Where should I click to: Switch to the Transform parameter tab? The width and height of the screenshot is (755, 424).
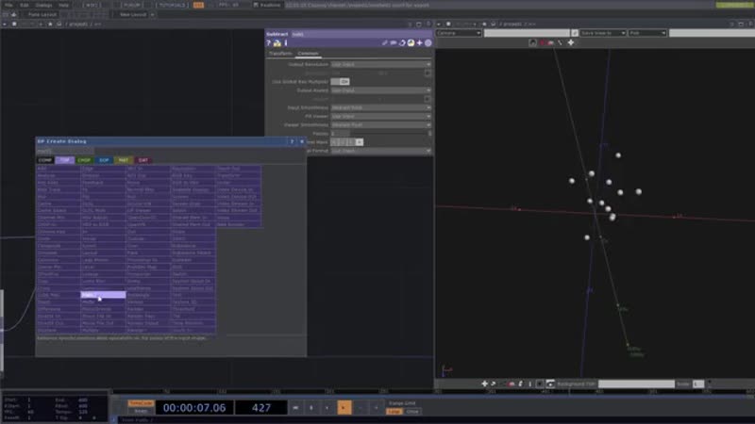click(x=281, y=54)
